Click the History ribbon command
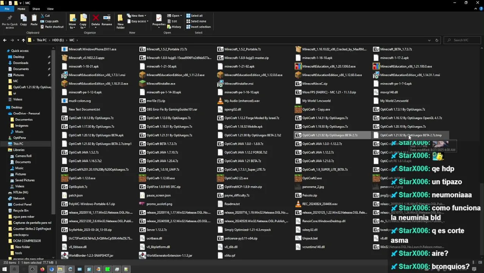Screen dimensions: 484x273 pos(174,27)
